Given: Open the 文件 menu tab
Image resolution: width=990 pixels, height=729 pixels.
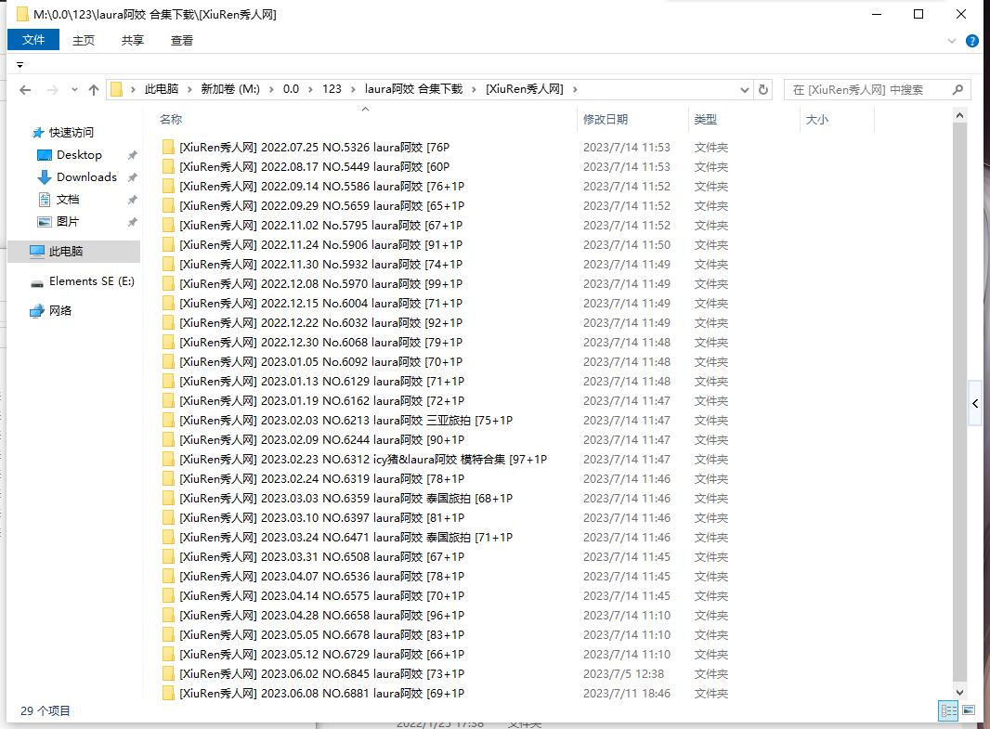Looking at the screenshot, I should pyautogui.click(x=33, y=40).
